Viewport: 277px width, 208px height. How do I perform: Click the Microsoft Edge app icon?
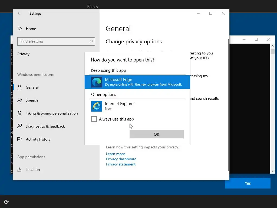(x=97, y=82)
